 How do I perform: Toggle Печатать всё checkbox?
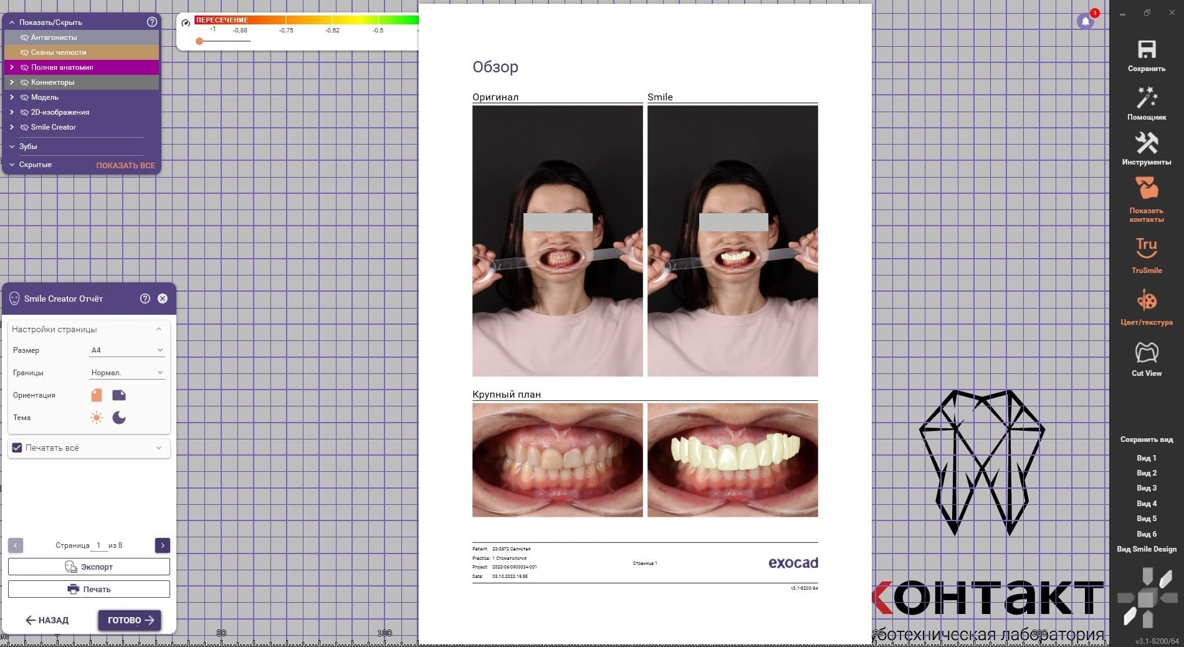pyautogui.click(x=17, y=448)
